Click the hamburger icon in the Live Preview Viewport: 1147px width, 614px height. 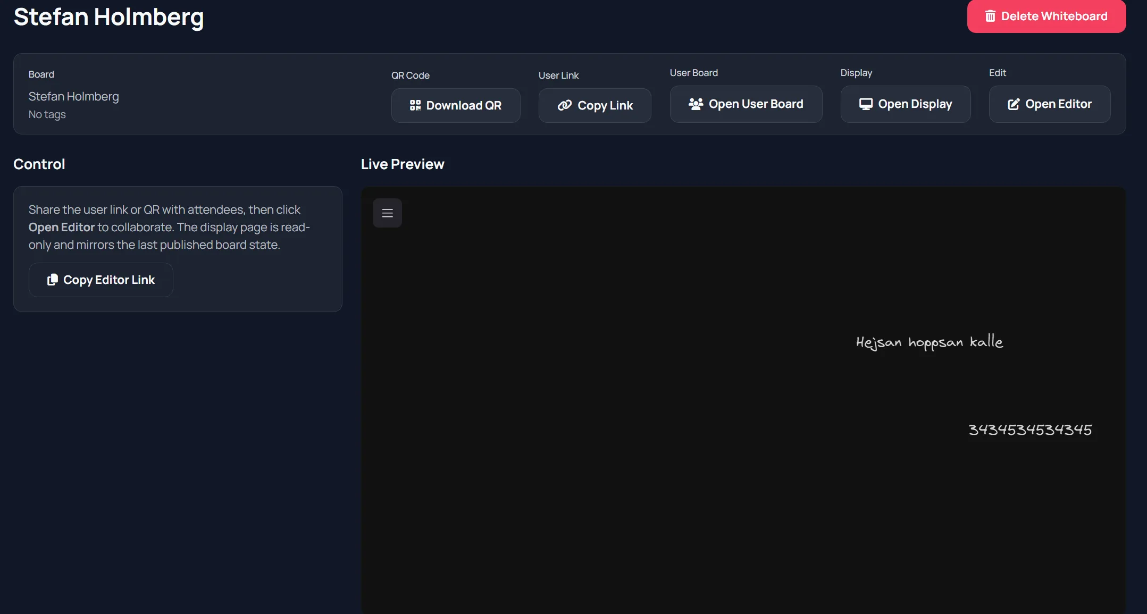(x=387, y=213)
